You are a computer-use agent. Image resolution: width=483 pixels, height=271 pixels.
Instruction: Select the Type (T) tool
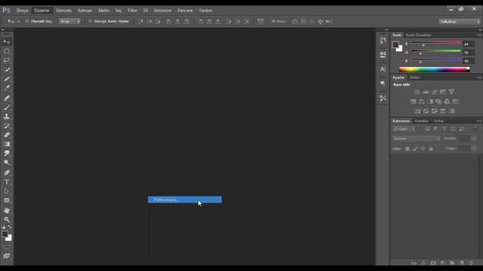(x=7, y=182)
